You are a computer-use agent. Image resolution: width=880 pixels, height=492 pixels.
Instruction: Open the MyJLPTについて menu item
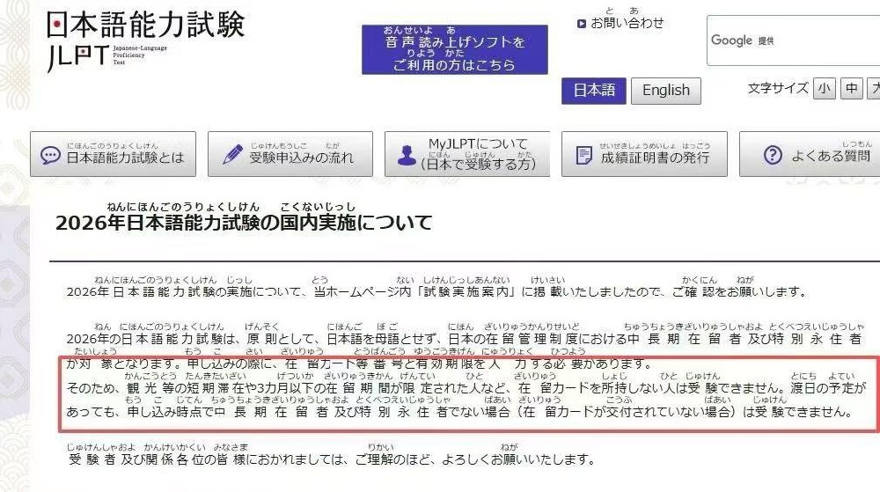click(467, 154)
